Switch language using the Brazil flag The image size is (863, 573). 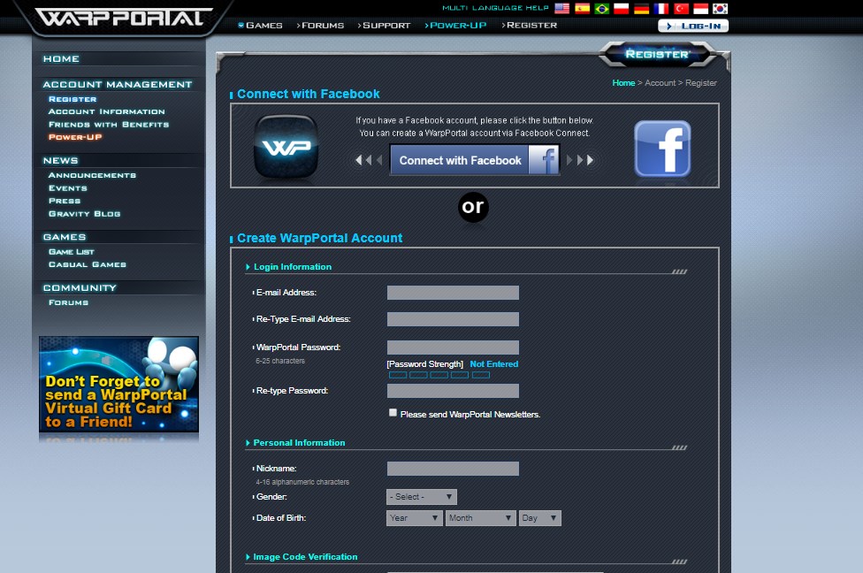coord(601,8)
